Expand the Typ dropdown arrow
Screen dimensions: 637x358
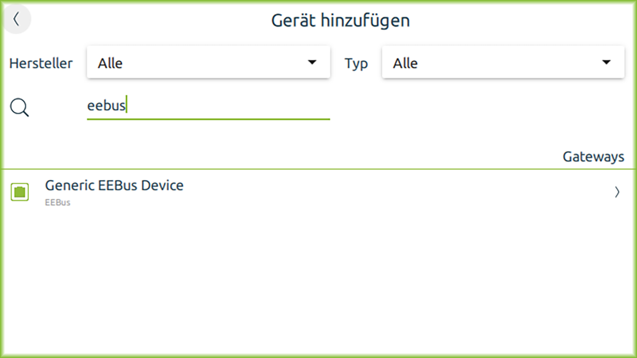pos(606,63)
